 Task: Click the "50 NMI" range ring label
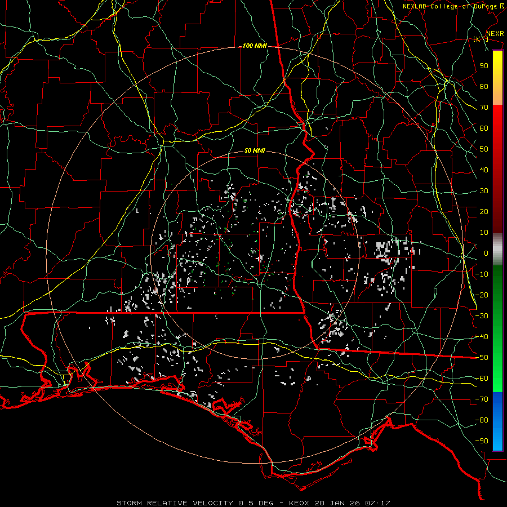pyautogui.click(x=255, y=150)
